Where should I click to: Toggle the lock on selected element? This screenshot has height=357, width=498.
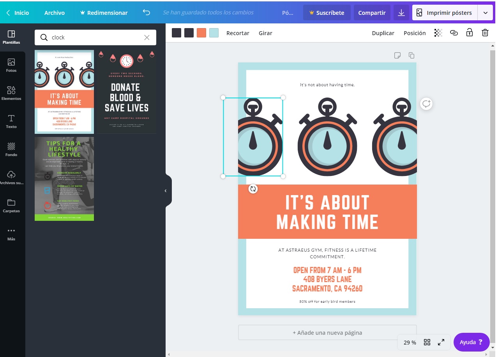point(470,33)
